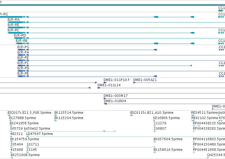Click the DME1-005A21 clone label

(145, 80)
